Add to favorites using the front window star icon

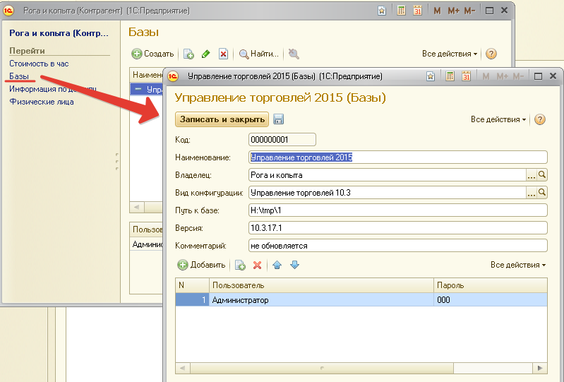coord(431,76)
